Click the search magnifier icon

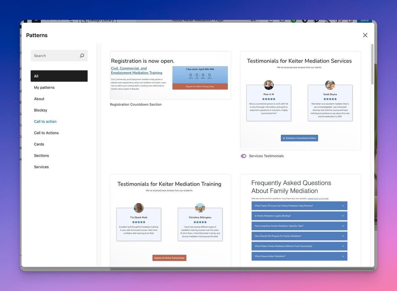pyautogui.click(x=82, y=56)
